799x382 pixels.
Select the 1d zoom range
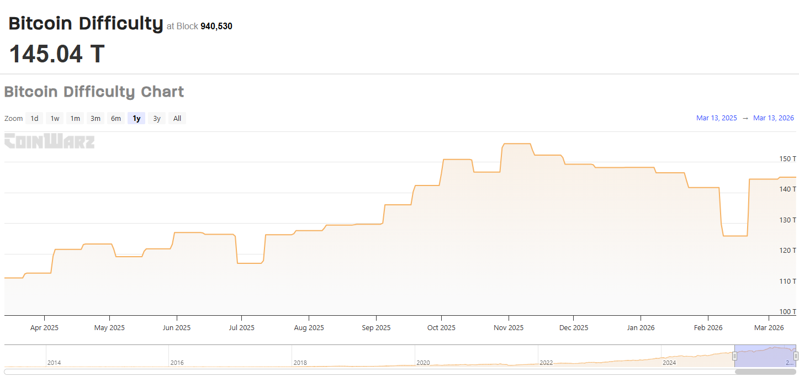point(34,118)
